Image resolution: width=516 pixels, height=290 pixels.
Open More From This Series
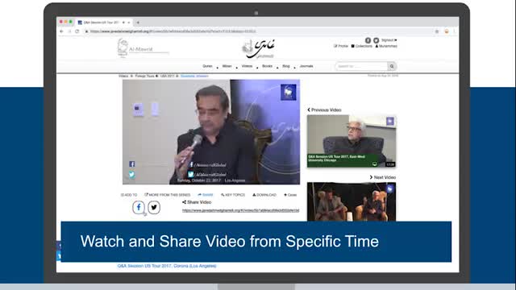[x=168, y=195]
